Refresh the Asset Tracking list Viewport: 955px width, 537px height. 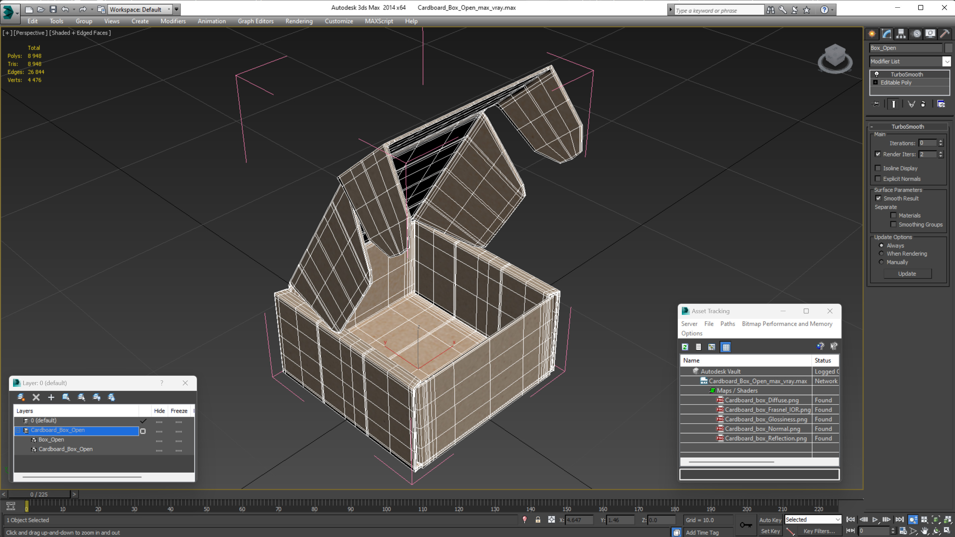685,347
